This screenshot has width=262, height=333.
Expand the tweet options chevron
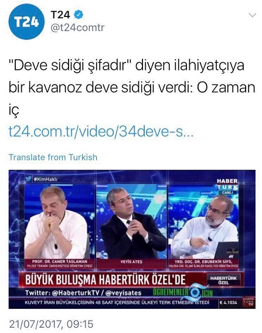pyautogui.click(x=252, y=15)
